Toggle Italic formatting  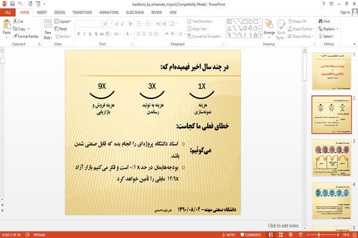(84, 34)
